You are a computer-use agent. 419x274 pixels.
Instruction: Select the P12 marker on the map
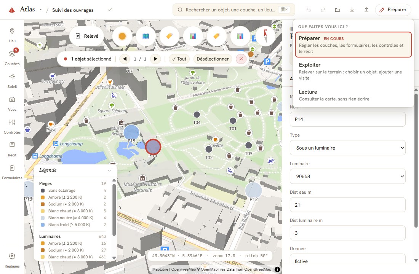click(x=253, y=190)
